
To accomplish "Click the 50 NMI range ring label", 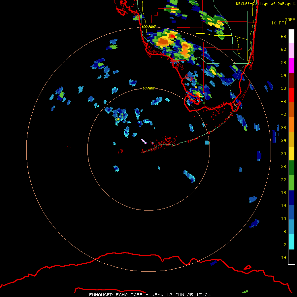I will pos(148,88).
